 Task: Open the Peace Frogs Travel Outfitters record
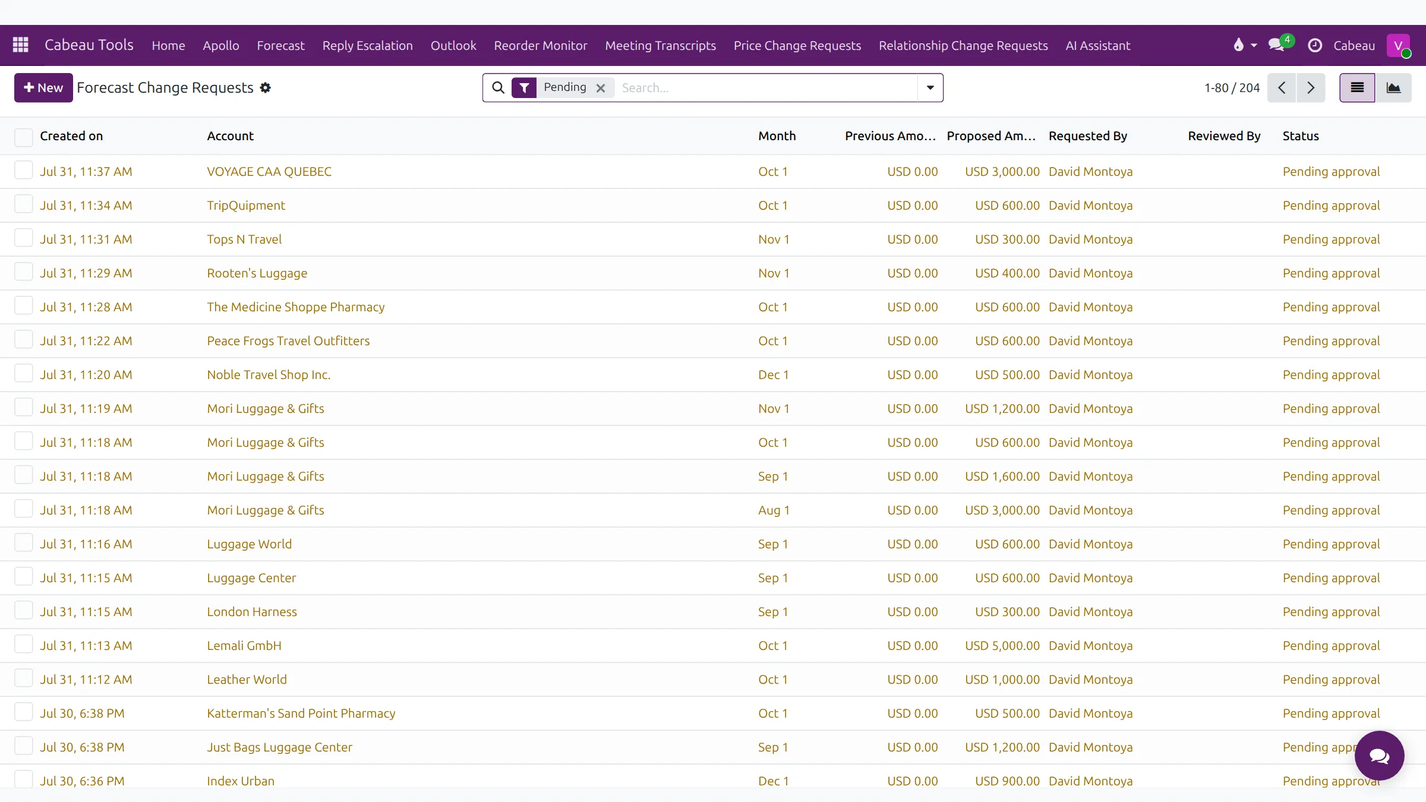pos(288,341)
